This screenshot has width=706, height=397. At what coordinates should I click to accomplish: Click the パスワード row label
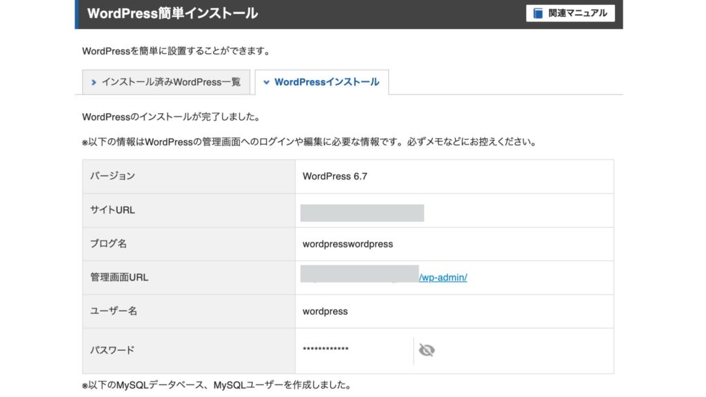click(x=112, y=350)
